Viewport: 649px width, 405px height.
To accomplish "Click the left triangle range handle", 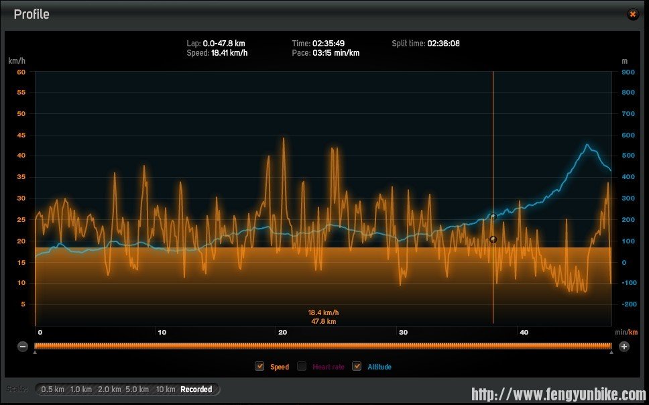I will (x=35, y=352).
